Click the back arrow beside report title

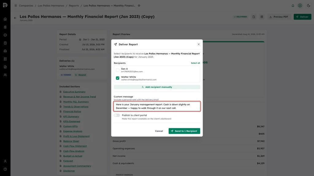(x=15, y=18)
